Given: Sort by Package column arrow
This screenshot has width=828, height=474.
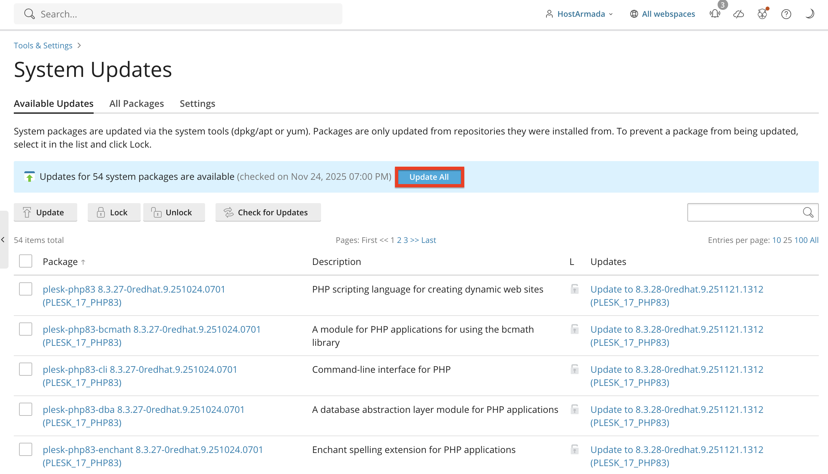Looking at the screenshot, I should pyautogui.click(x=83, y=262).
